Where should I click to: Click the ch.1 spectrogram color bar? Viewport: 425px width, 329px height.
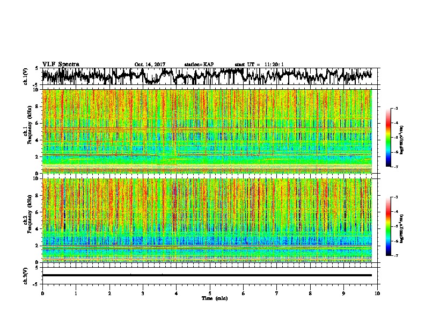[x=388, y=138]
